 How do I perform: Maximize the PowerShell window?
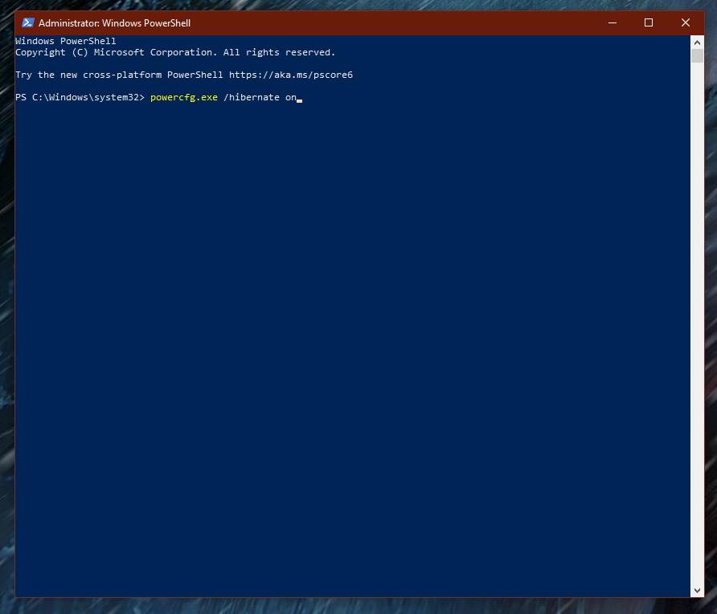click(649, 23)
